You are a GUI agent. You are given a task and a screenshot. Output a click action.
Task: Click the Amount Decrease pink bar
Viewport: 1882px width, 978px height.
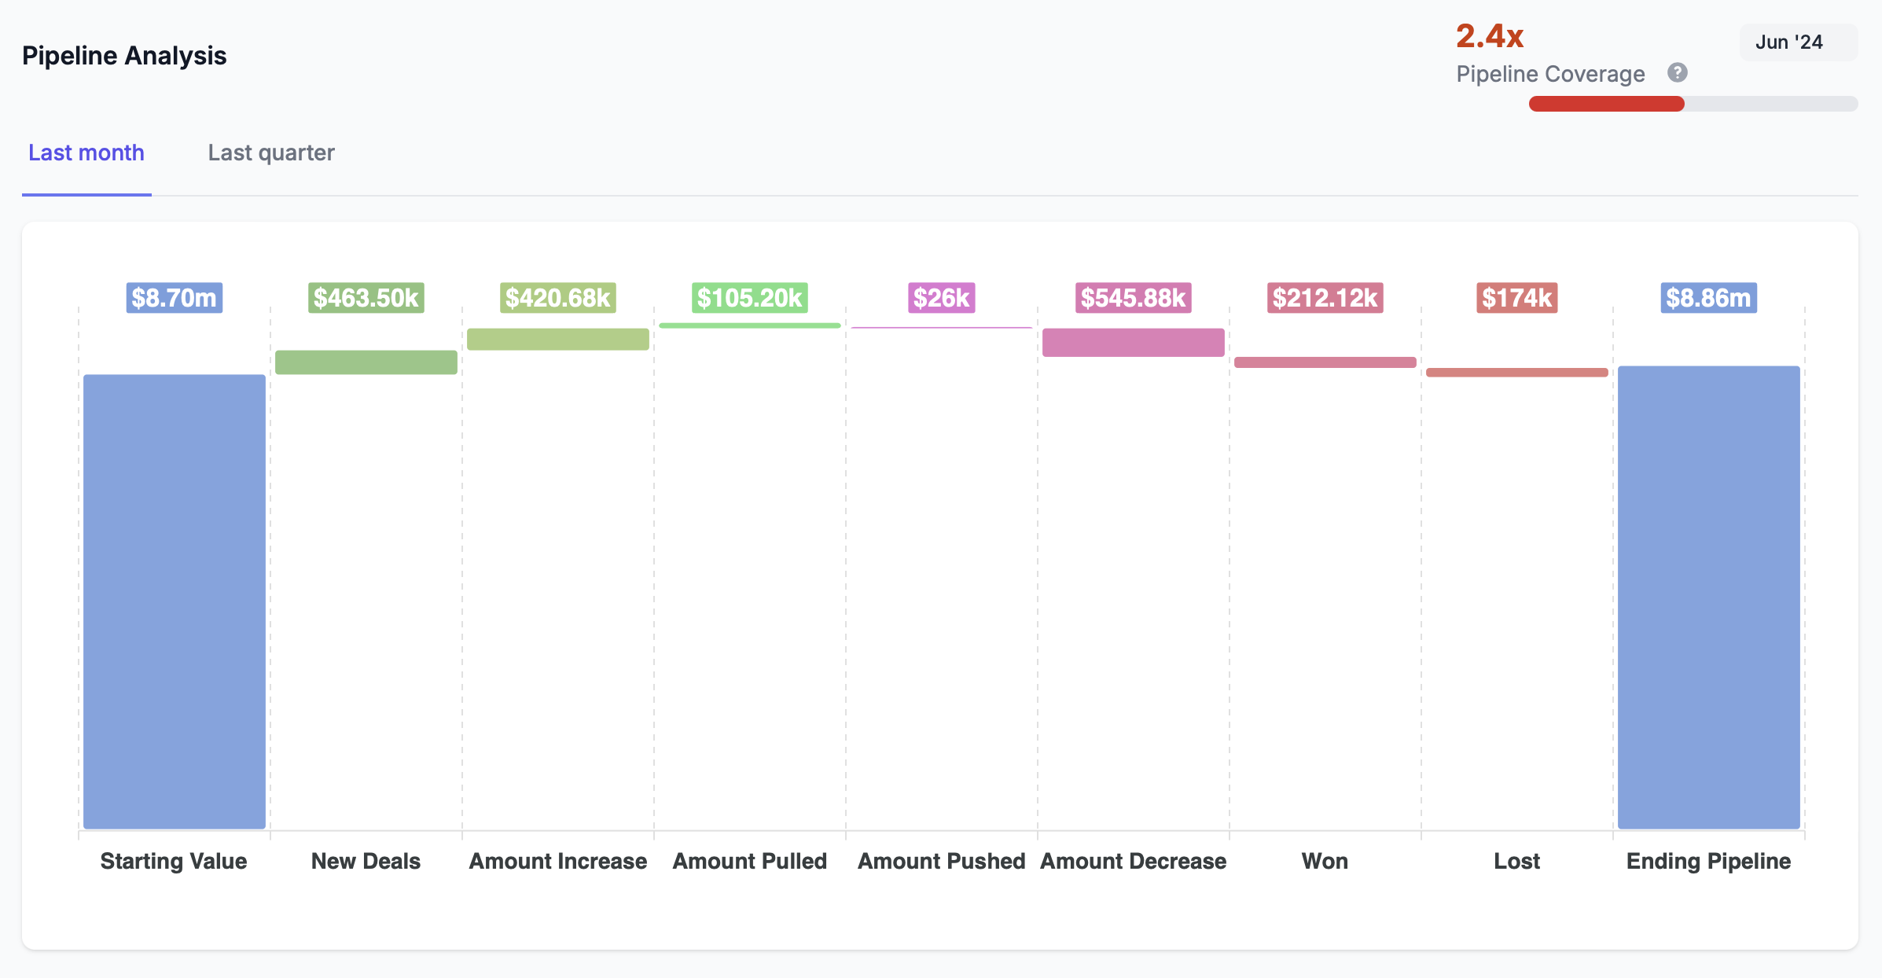click(1133, 342)
